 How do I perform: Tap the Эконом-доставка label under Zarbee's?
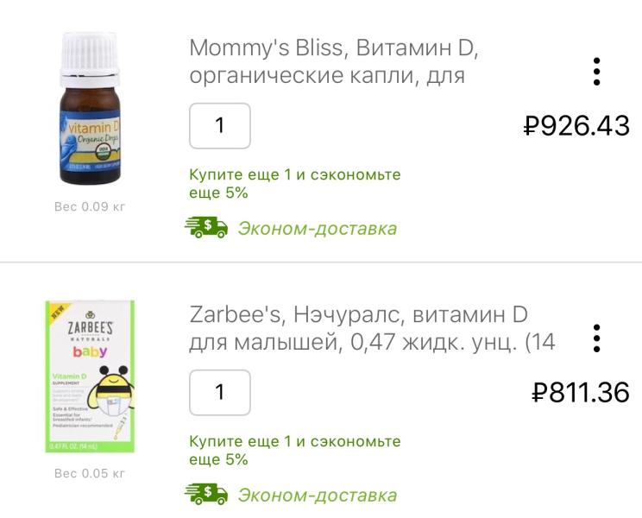318,495
